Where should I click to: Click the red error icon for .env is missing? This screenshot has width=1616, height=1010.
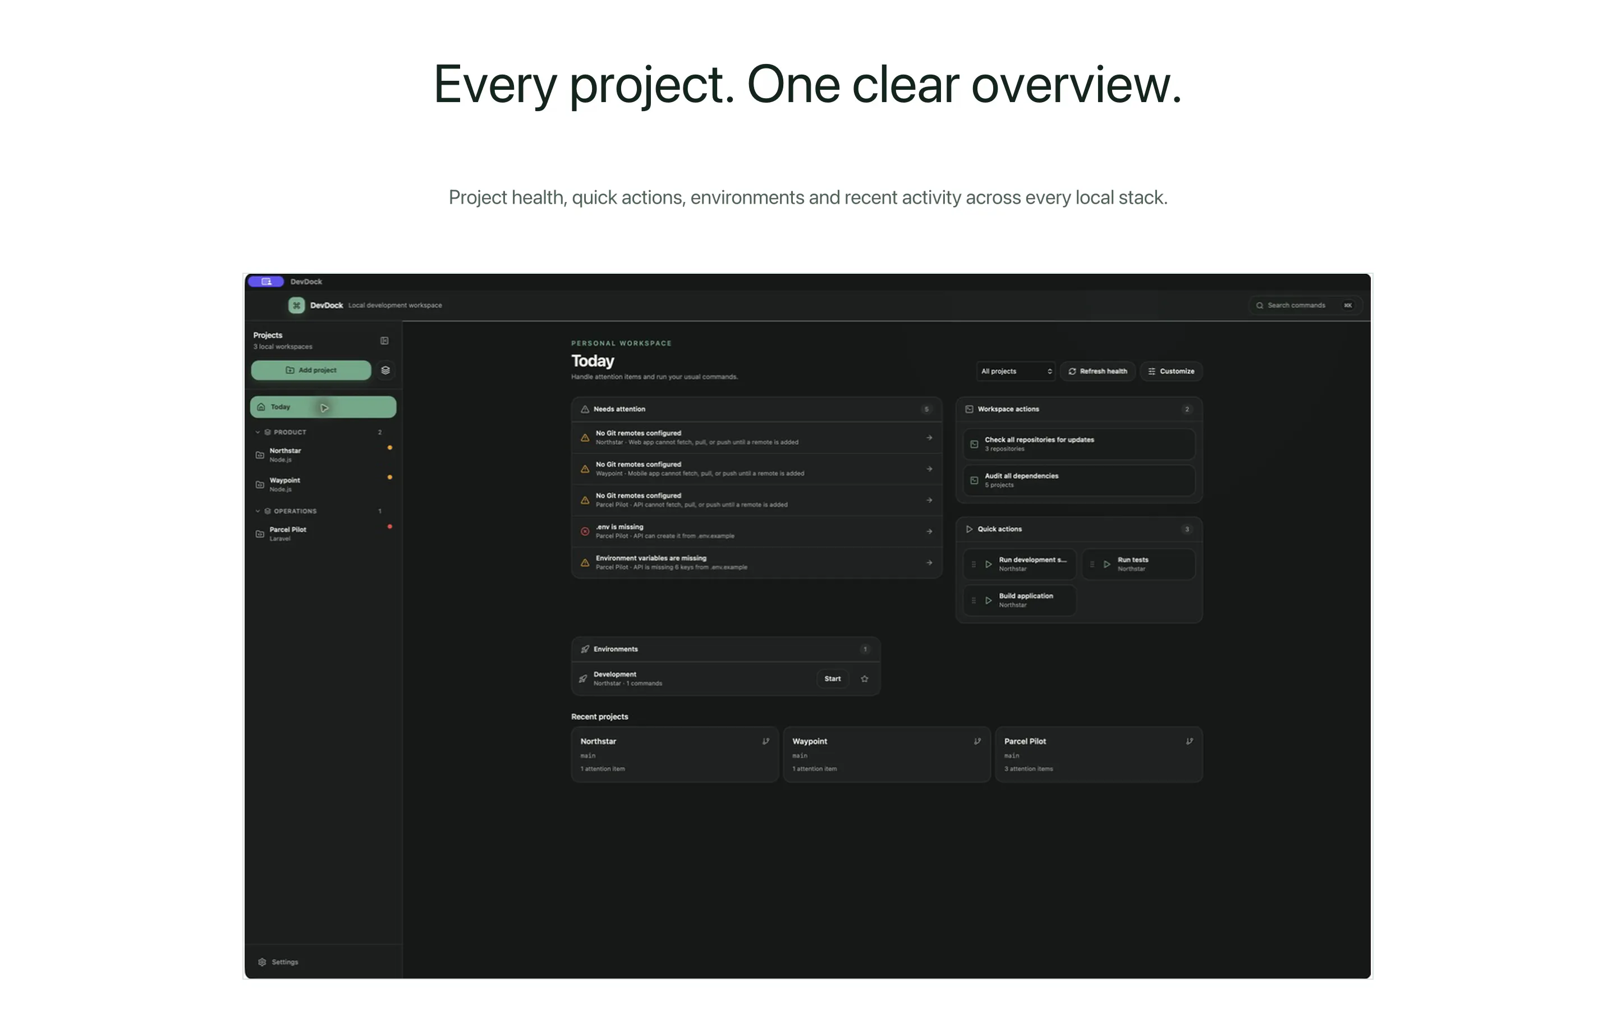click(x=585, y=531)
